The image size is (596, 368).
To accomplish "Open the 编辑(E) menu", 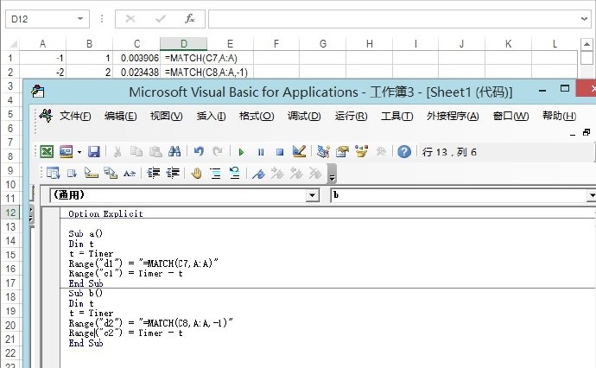I will tap(120, 116).
